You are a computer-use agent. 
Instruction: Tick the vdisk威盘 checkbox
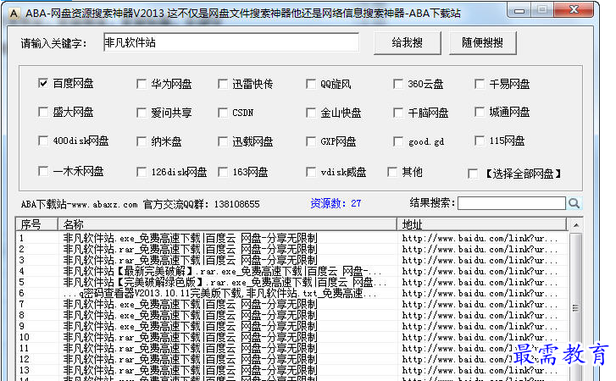pyautogui.click(x=311, y=172)
